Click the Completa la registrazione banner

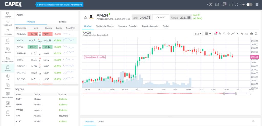pyautogui.click(x=60, y=5)
